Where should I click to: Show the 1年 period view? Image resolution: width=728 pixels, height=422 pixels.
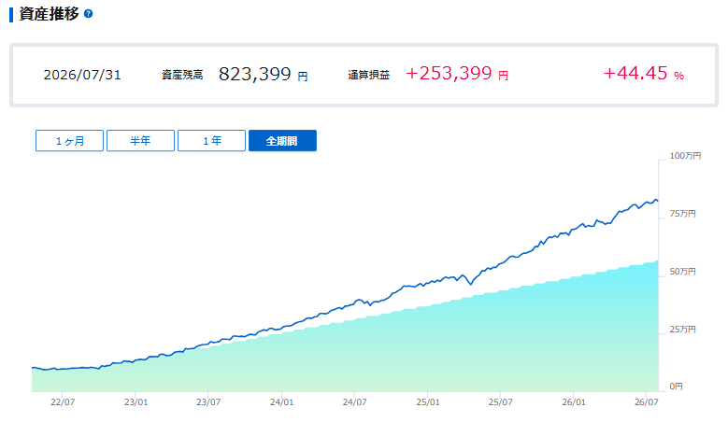(212, 141)
